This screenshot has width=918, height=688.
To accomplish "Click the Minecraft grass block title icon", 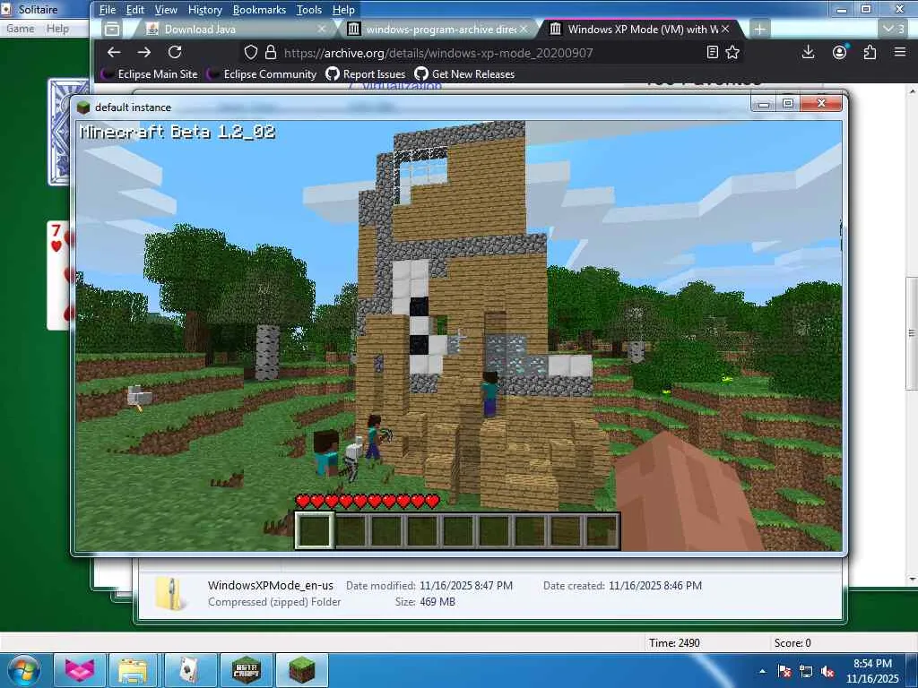I will [x=83, y=107].
